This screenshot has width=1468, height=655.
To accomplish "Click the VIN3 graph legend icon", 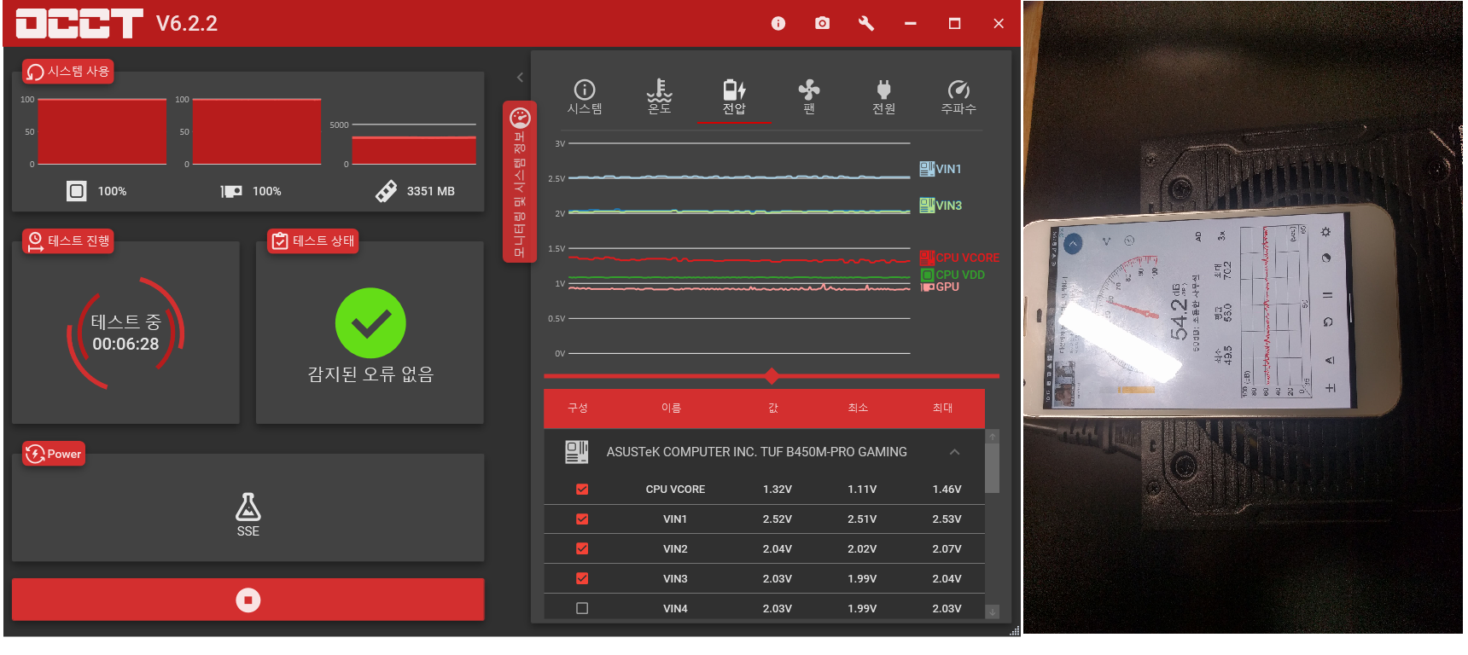I will 927,206.
